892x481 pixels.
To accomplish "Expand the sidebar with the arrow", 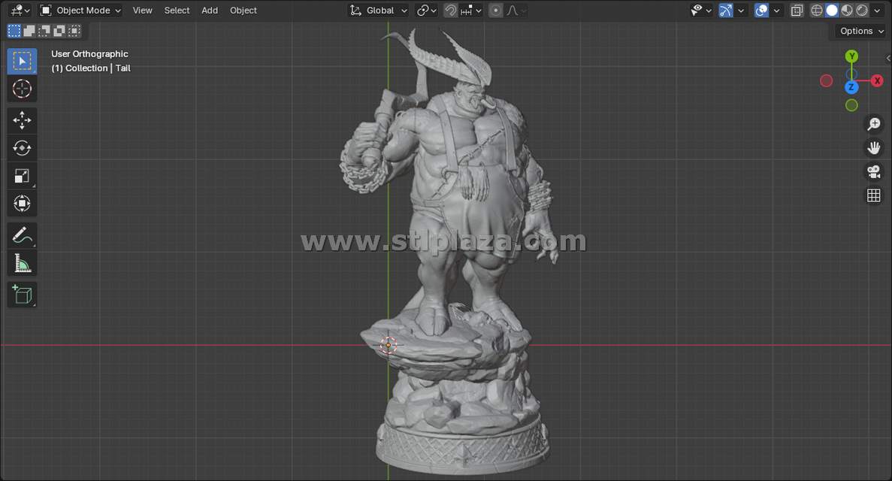I will 888,58.
